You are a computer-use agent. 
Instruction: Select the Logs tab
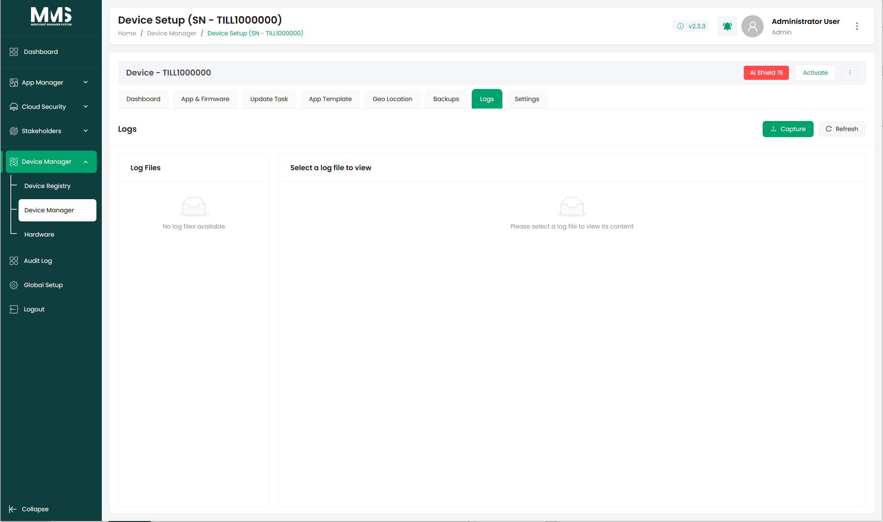(487, 99)
